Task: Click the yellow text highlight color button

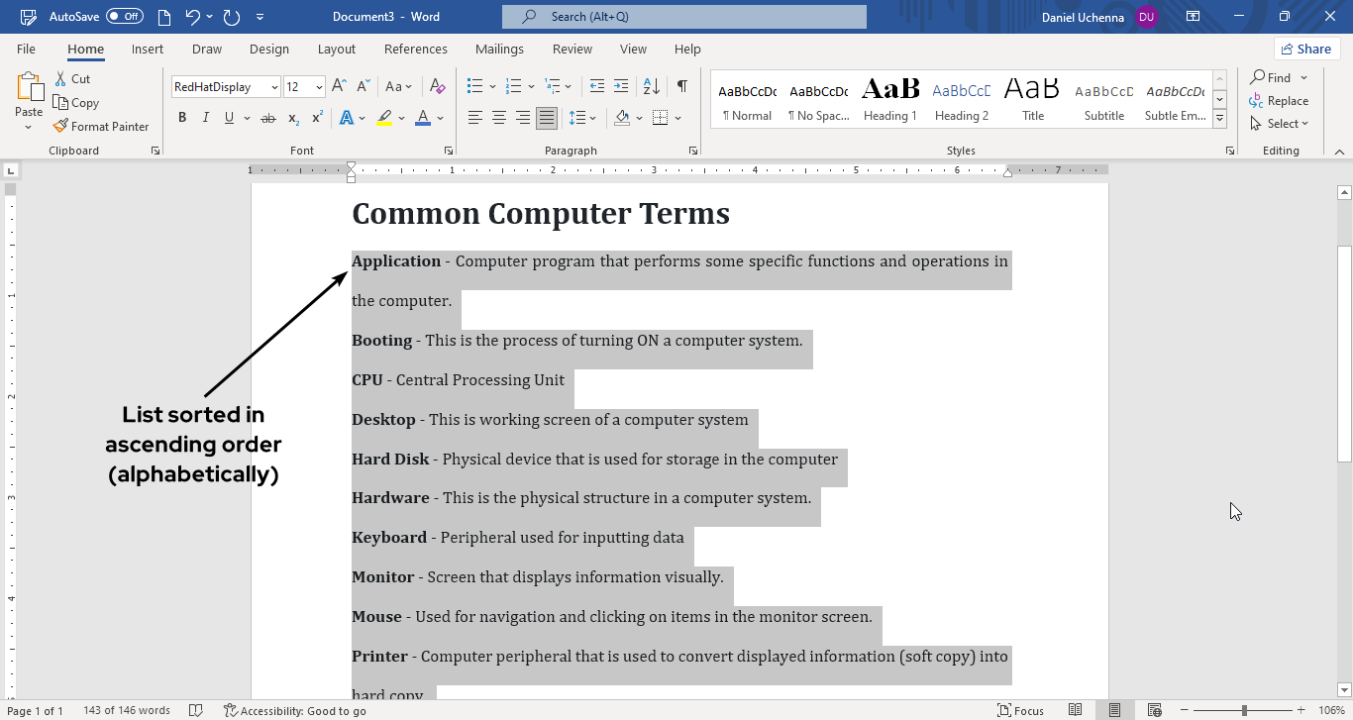Action: point(384,118)
